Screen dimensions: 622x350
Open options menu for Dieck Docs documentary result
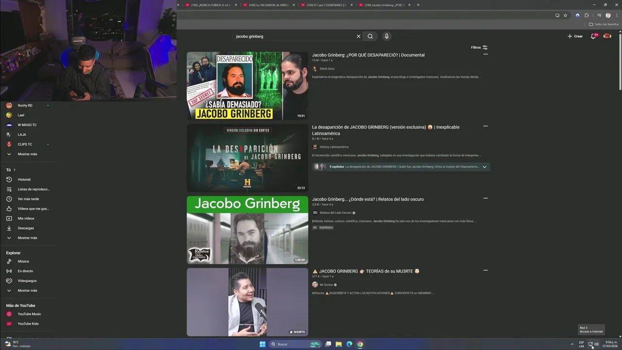(x=485, y=54)
